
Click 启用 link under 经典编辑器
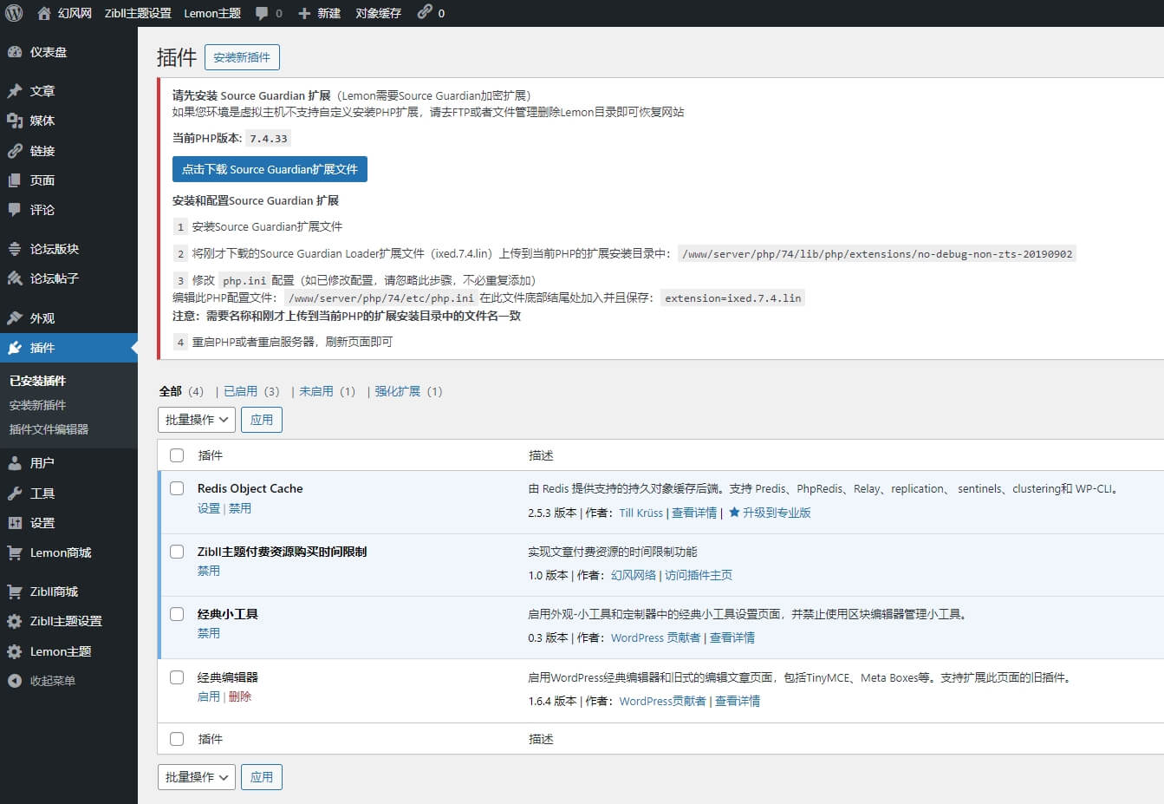[x=209, y=696]
